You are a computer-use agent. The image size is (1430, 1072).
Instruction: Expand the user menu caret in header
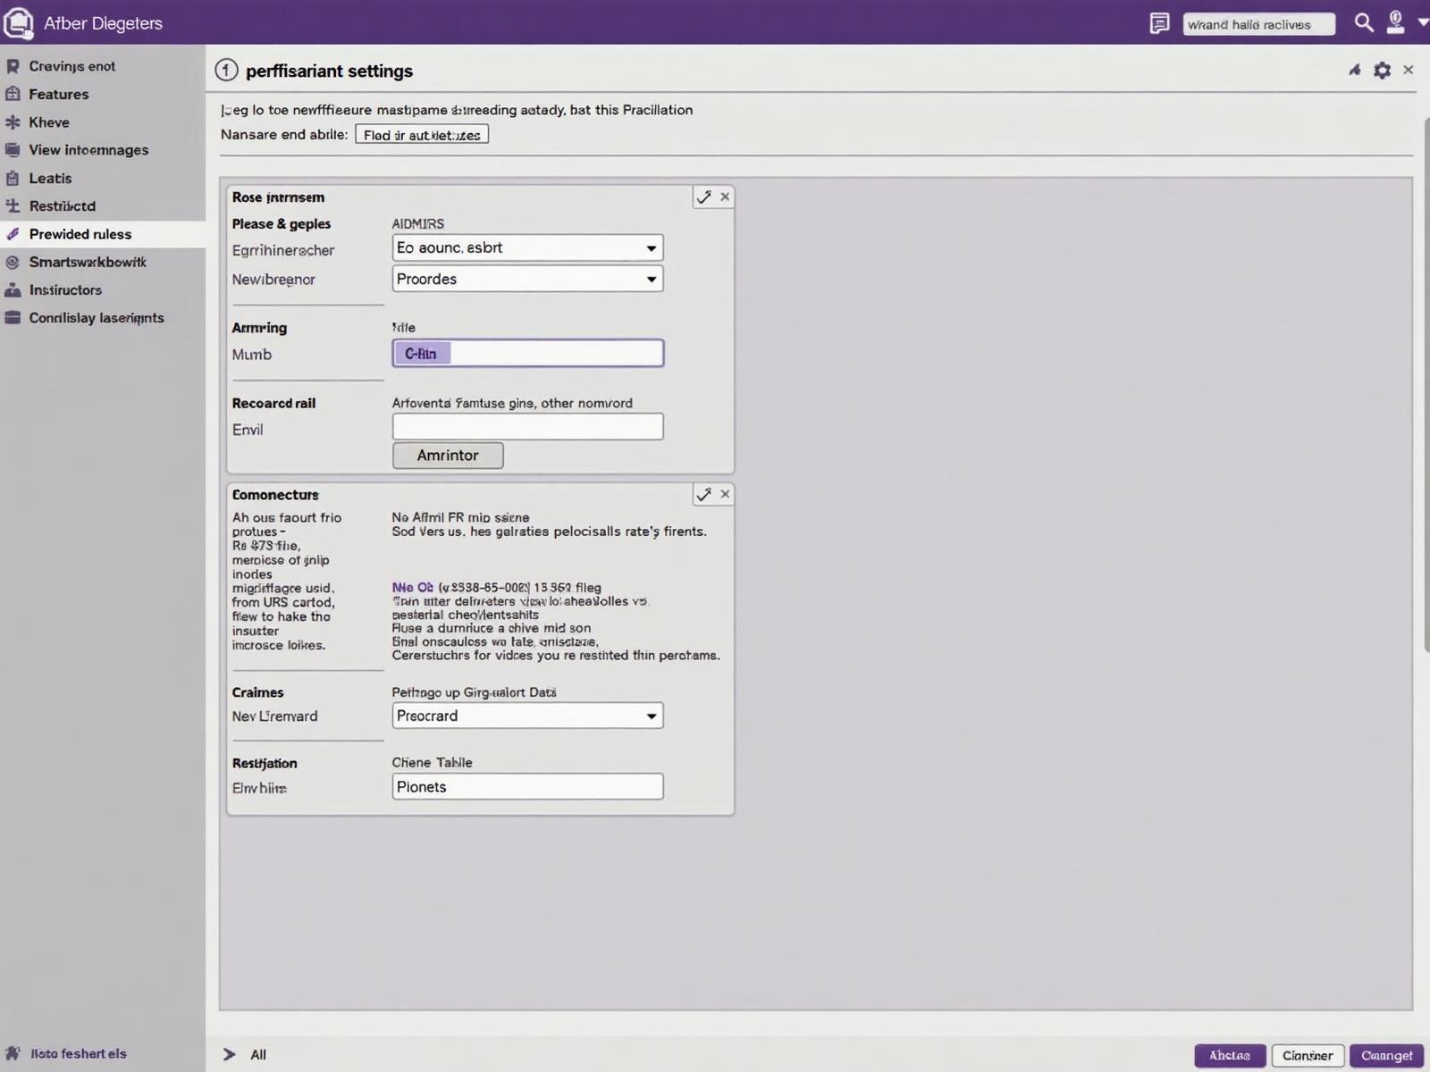(x=1422, y=23)
